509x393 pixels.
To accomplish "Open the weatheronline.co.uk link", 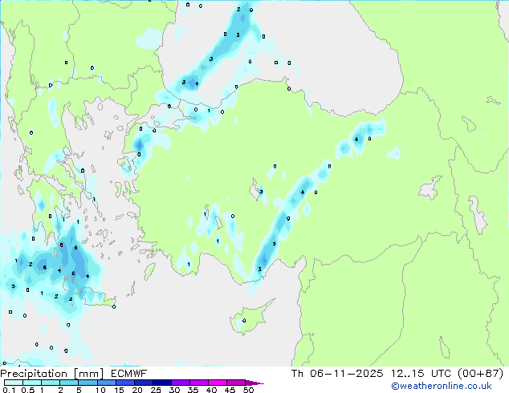I will pyautogui.click(x=442, y=386).
